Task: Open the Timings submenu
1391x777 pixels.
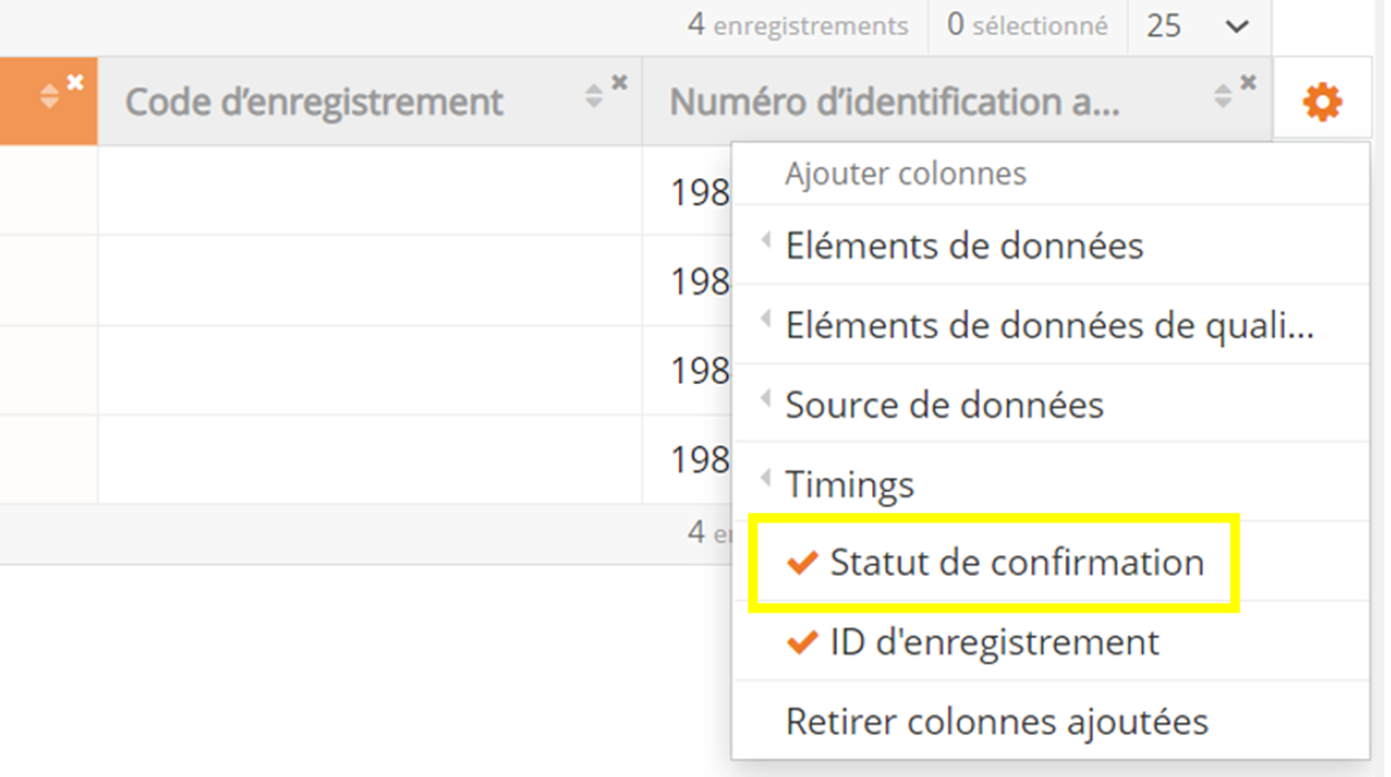Action: coord(850,484)
